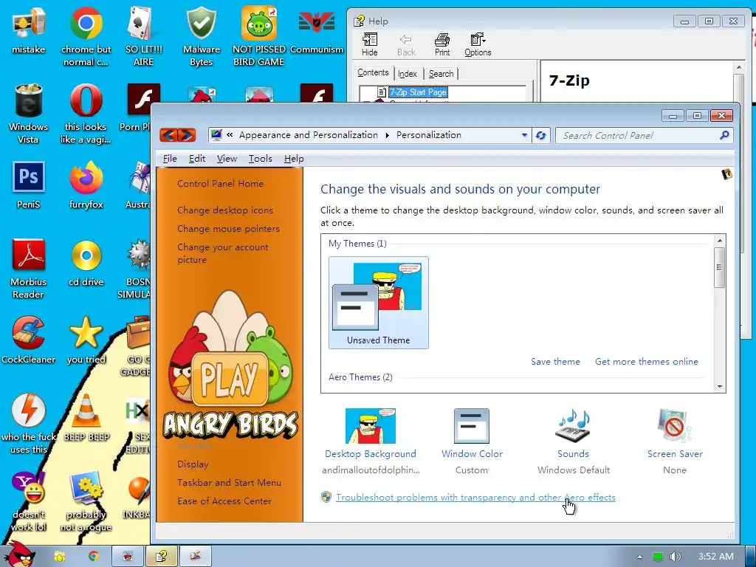Open 'Ease of Access Center' link
This screenshot has width=756, height=567.
(224, 501)
